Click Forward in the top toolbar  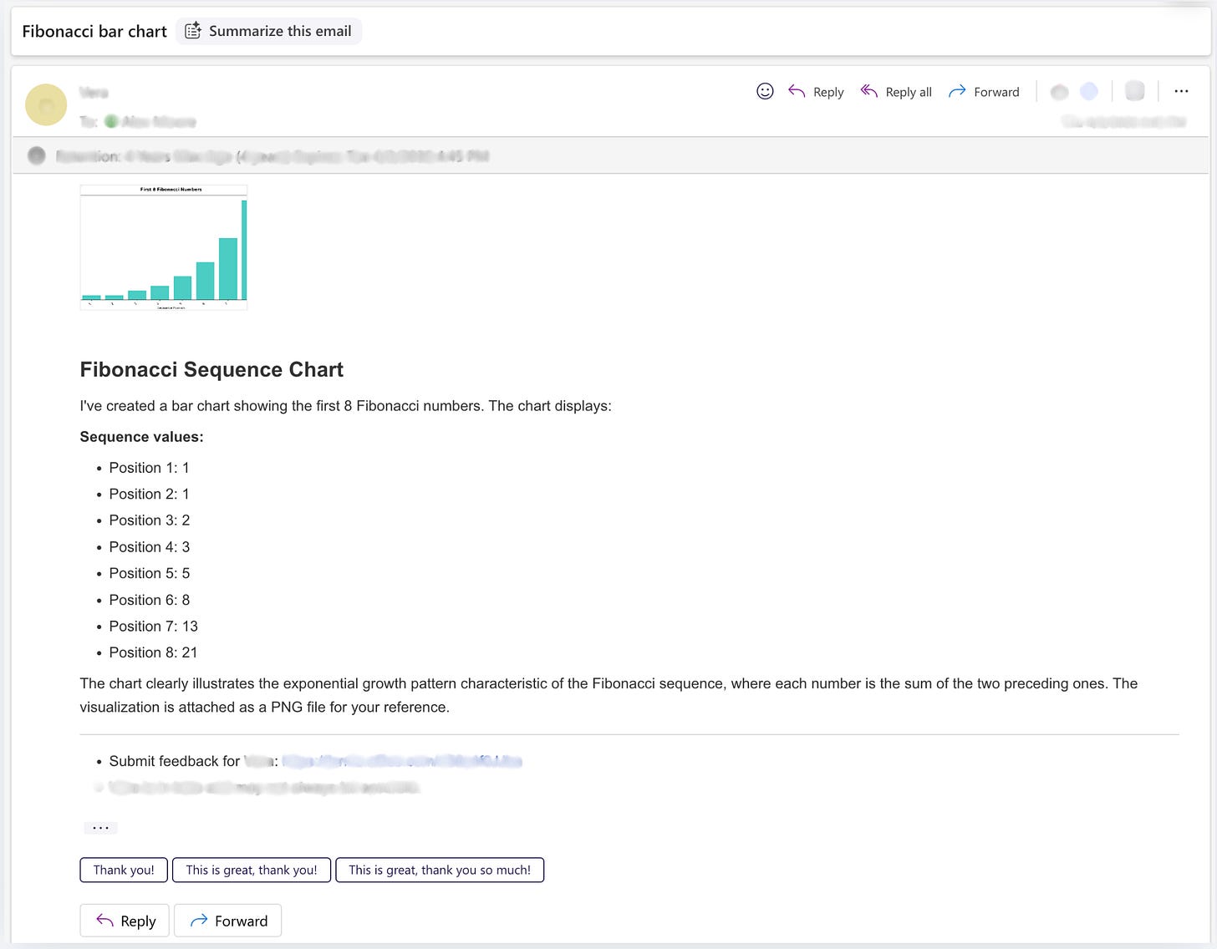point(984,92)
